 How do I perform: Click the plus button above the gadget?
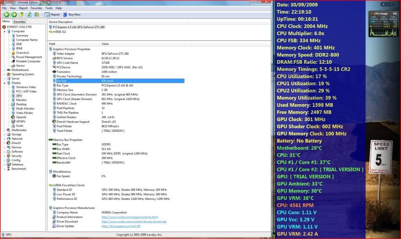pos(383,4)
